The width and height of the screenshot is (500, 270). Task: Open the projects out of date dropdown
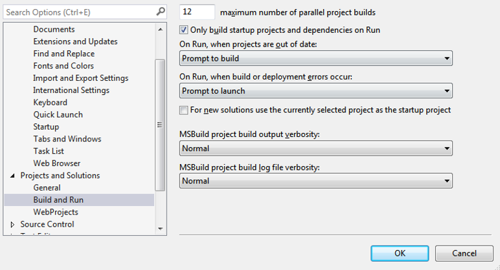pos(315,58)
